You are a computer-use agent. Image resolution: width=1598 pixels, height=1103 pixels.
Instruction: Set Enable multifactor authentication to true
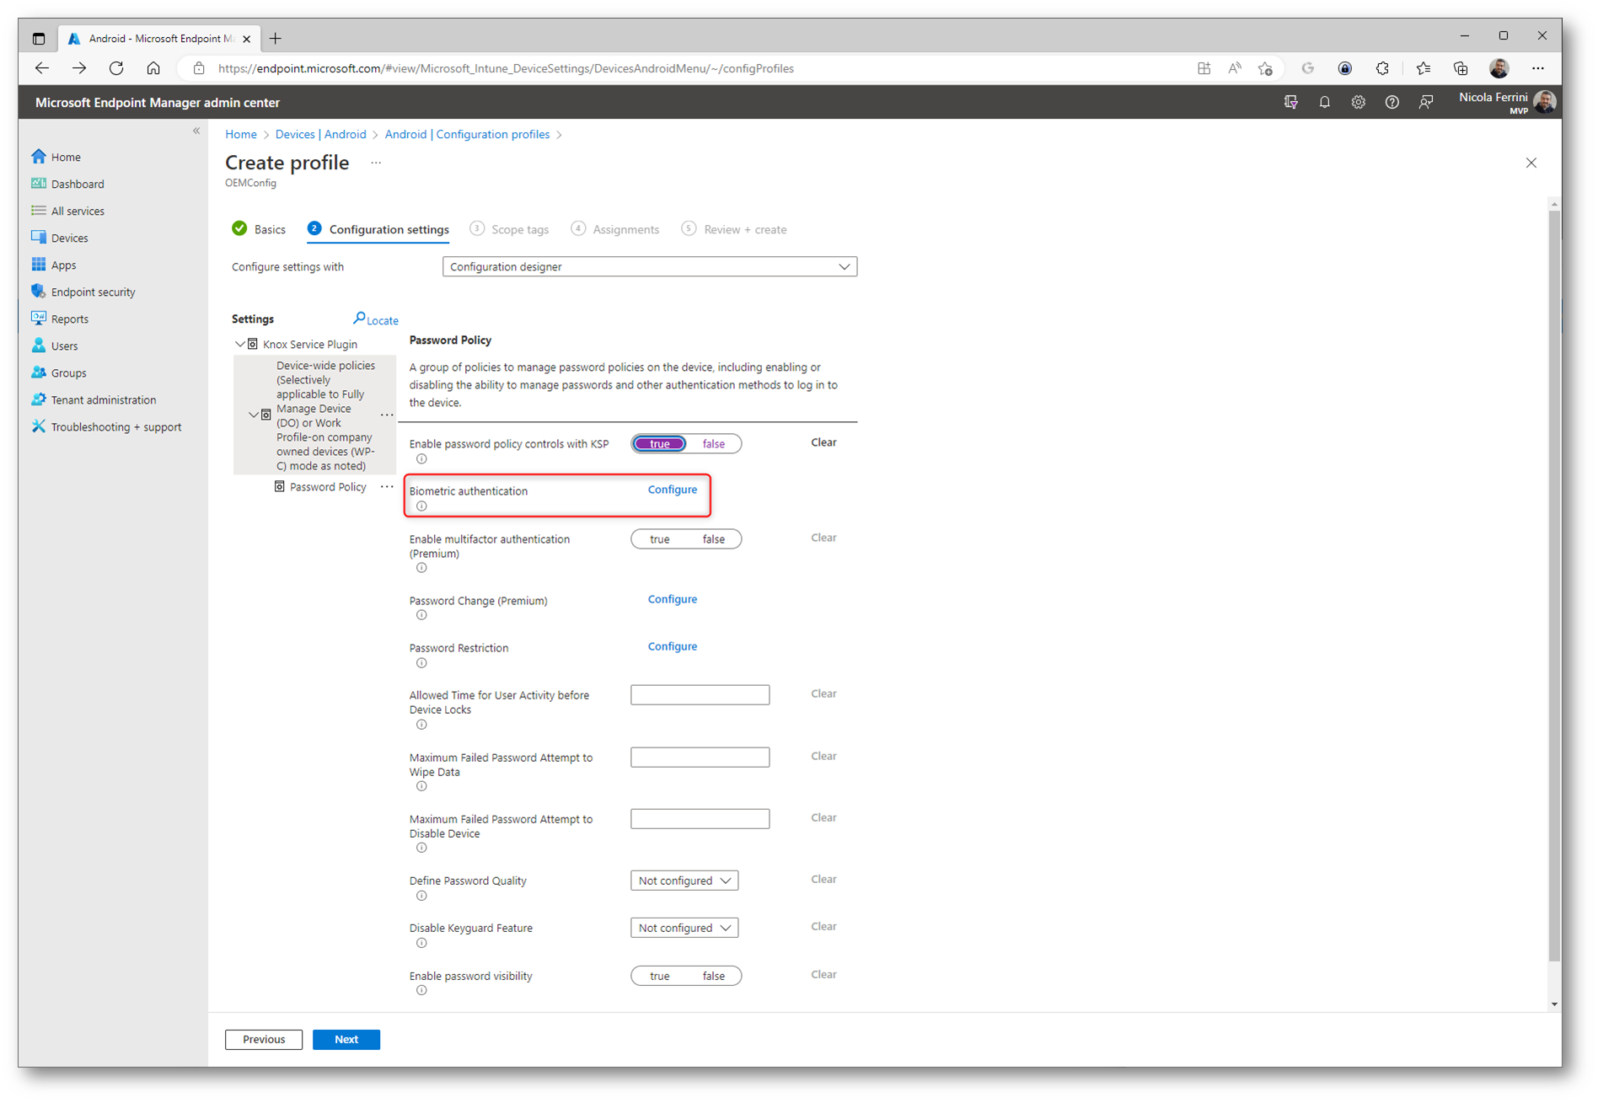click(x=659, y=538)
